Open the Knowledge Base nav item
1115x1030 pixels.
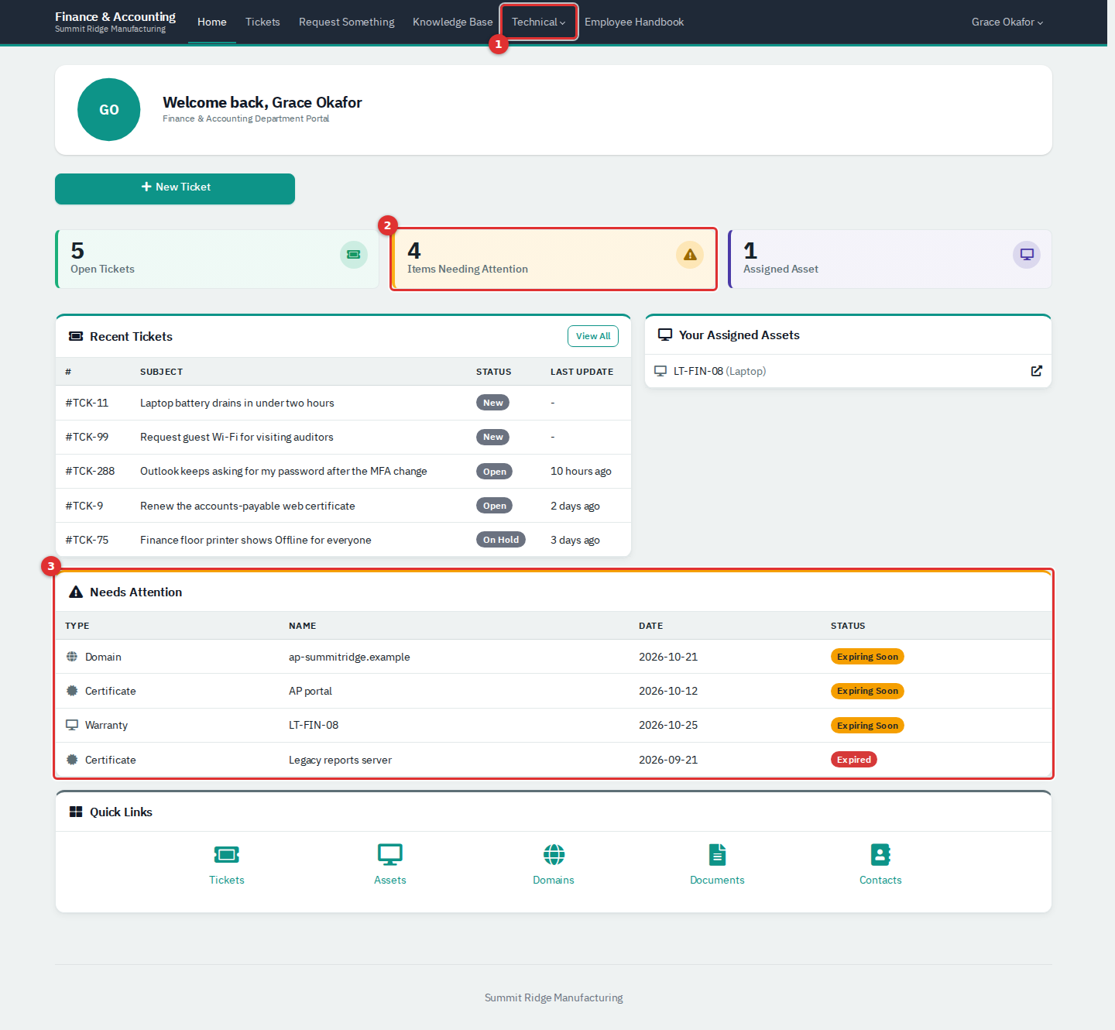pyautogui.click(x=453, y=22)
